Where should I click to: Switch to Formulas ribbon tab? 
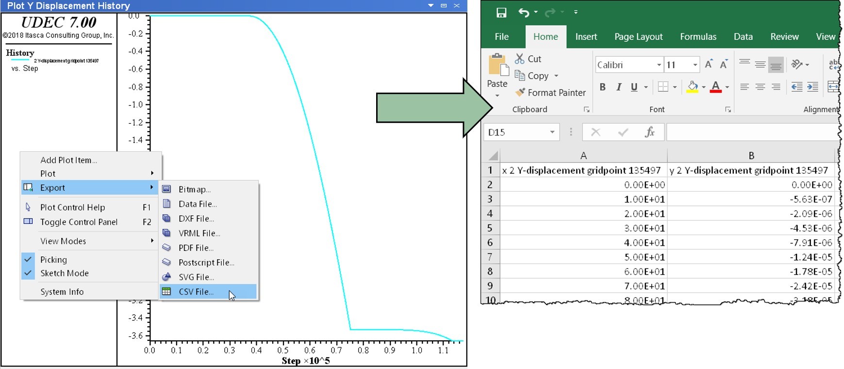pos(698,36)
